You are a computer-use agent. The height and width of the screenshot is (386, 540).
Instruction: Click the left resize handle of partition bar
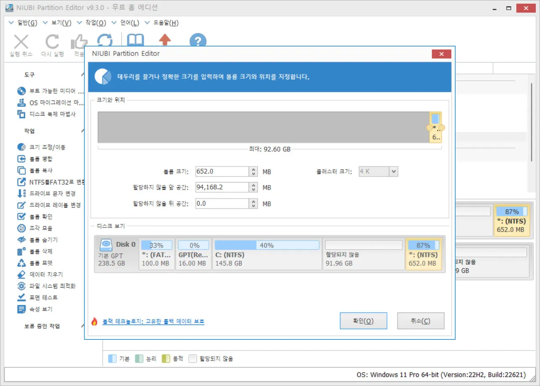click(x=429, y=127)
